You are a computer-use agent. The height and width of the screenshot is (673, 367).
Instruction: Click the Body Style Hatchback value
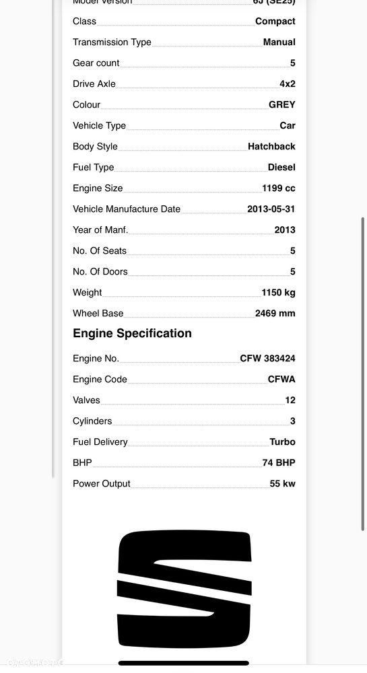pos(271,146)
